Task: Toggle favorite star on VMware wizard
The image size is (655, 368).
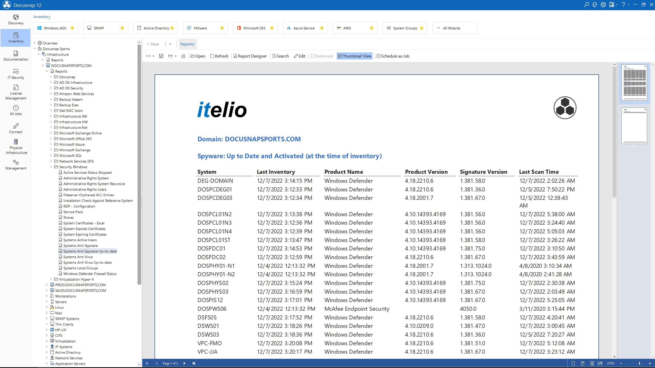Action: click(x=222, y=28)
